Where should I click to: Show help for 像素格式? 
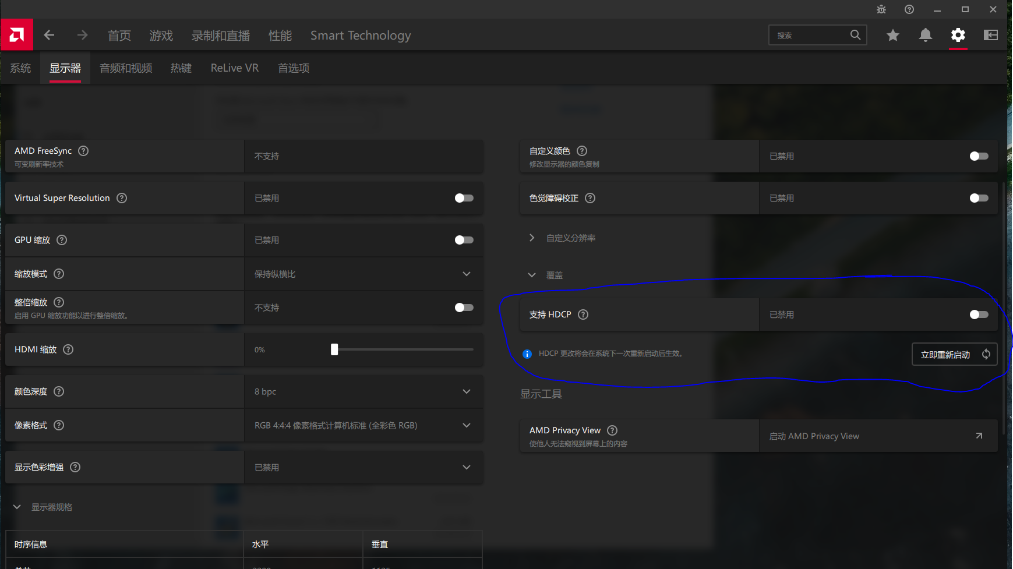point(59,425)
